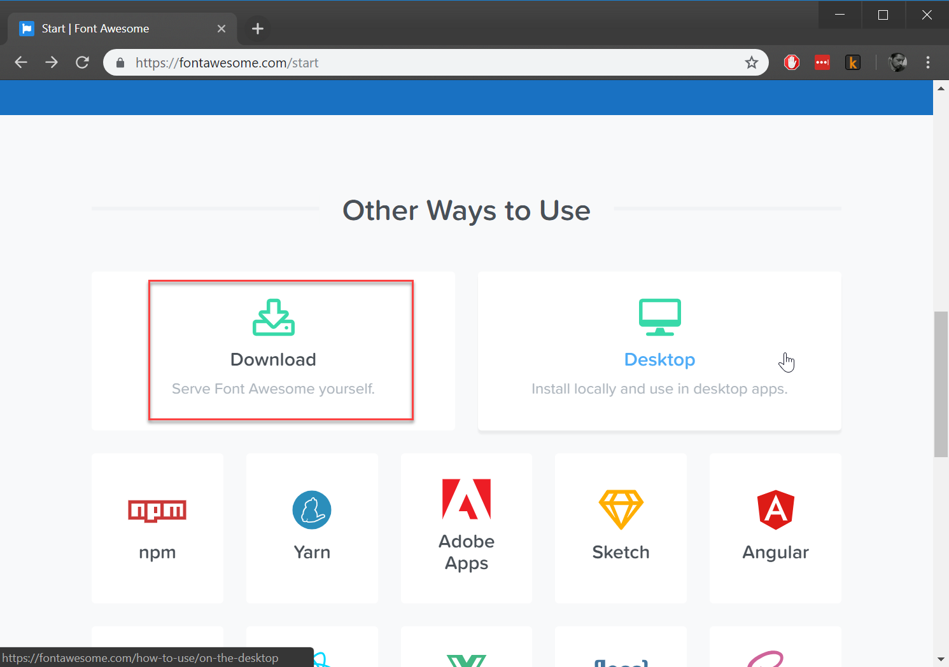Maximize the Chrome window
The width and height of the screenshot is (949, 667).
click(883, 15)
